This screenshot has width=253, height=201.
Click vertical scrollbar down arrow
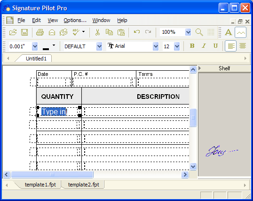click(x=193, y=166)
